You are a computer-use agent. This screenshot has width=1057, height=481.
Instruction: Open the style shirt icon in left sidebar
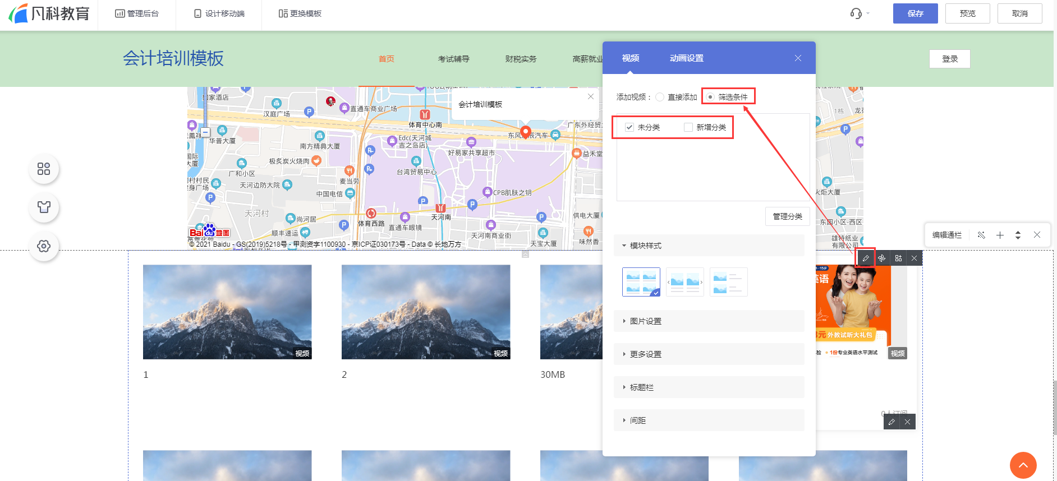coord(44,207)
